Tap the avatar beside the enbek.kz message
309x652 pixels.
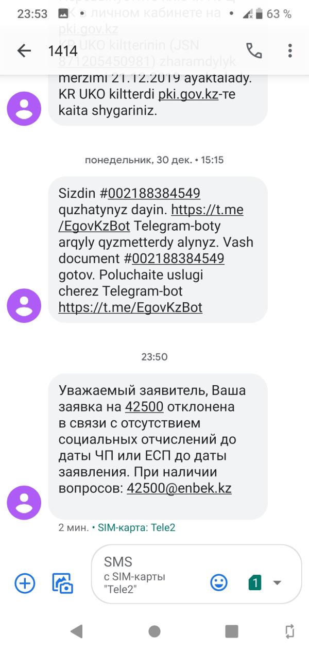click(24, 503)
